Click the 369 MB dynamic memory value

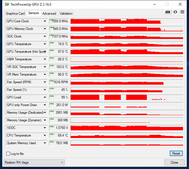59,120
